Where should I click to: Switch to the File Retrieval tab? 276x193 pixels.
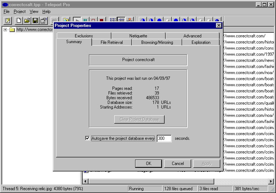112,42
